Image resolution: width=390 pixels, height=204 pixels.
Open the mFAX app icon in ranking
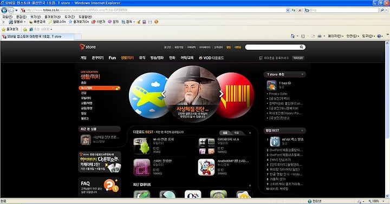tap(275, 142)
